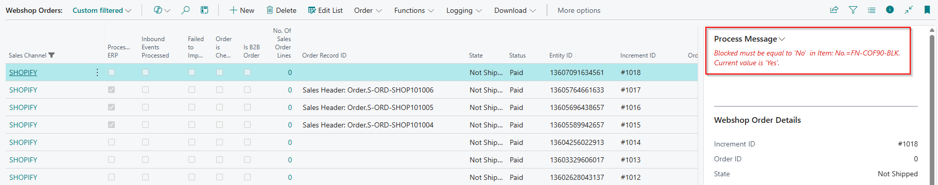Open the Functions menu
Viewport: 938px width, 185px height.
[414, 10]
